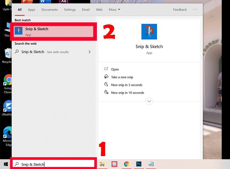The width and height of the screenshot is (230, 169).
Task: Open Notepad from the taskbar
Action: pos(151,164)
